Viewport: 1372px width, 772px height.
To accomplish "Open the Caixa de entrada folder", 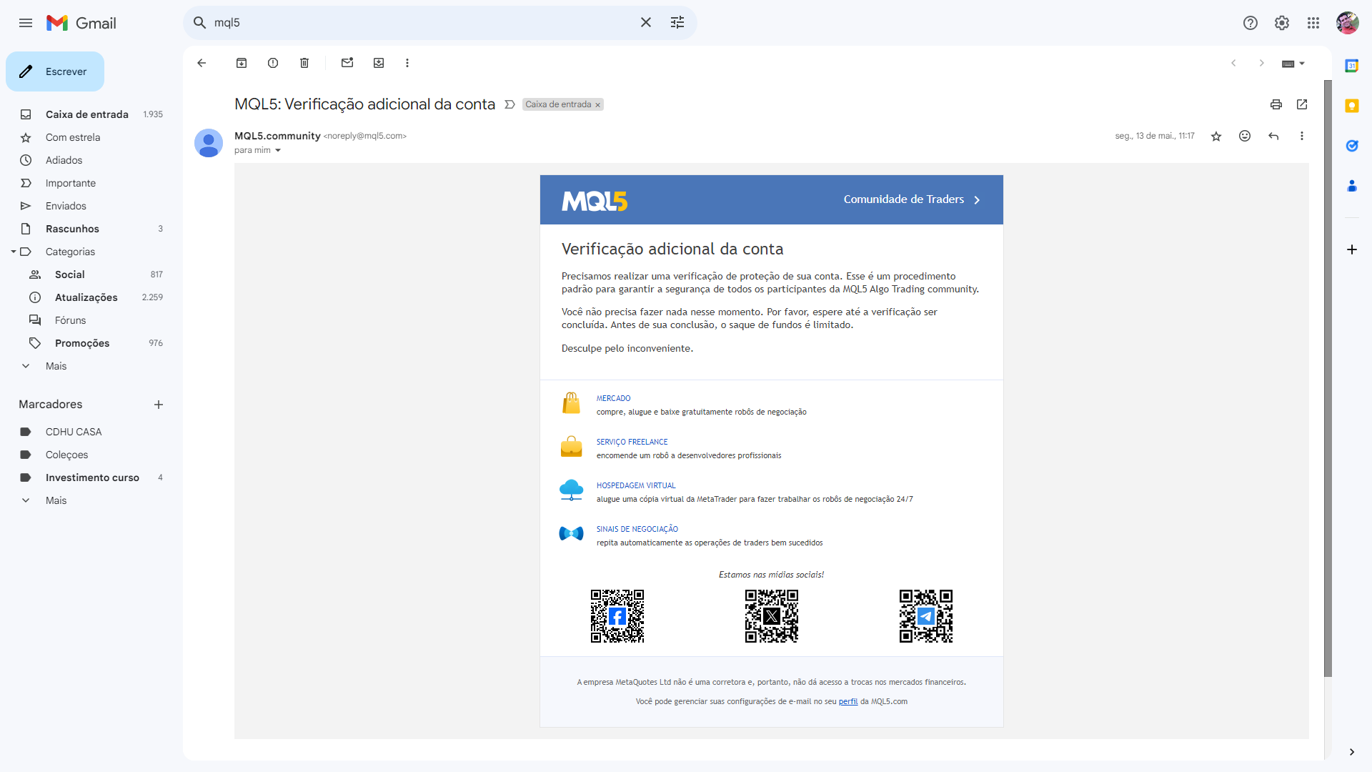I will pos(86,114).
